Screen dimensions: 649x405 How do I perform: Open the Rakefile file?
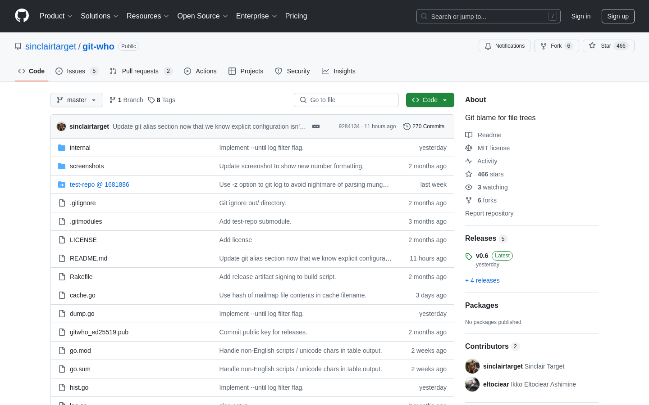pyautogui.click(x=81, y=277)
